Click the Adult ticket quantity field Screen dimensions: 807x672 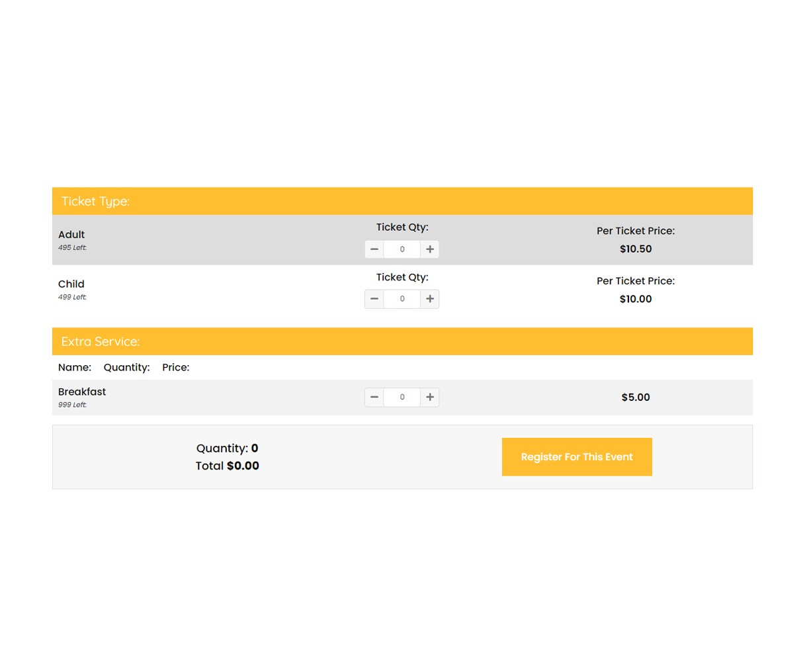coord(402,249)
